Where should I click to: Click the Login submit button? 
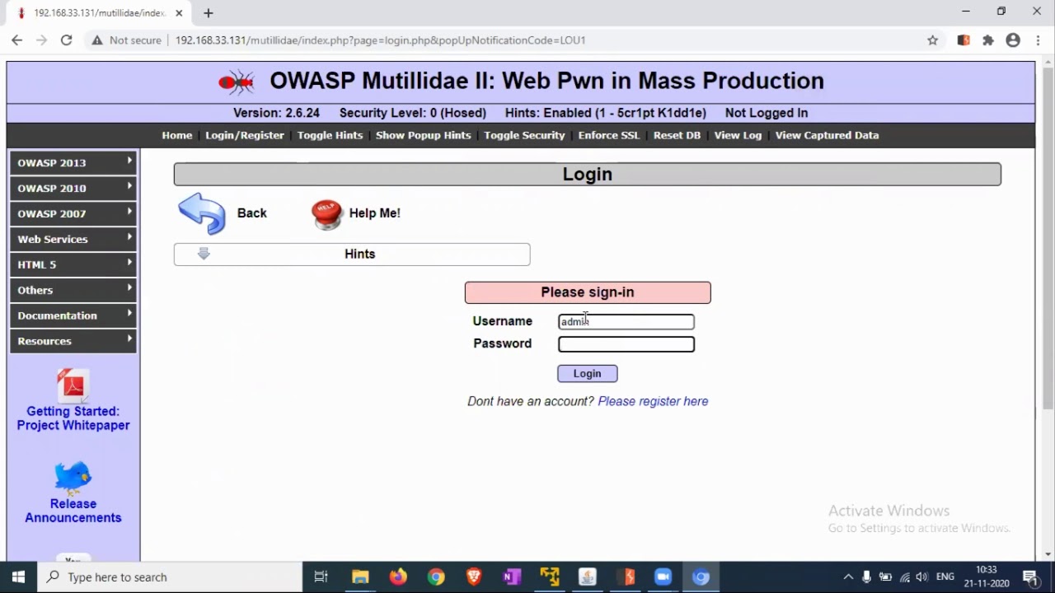[x=587, y=373]
